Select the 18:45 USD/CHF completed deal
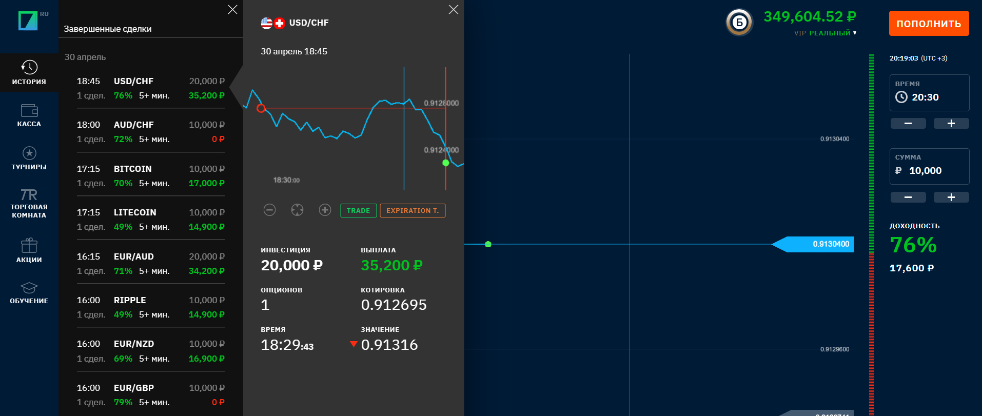Image resolution: width=982 pixels, height=416 pixels. (151, 88)
